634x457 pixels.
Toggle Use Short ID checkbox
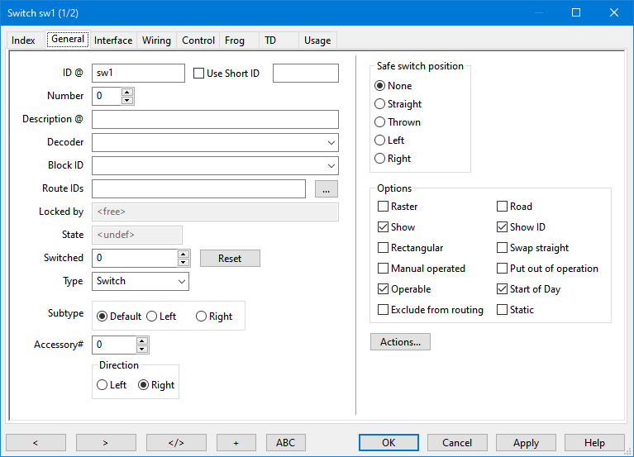click(x=198, y=74)
